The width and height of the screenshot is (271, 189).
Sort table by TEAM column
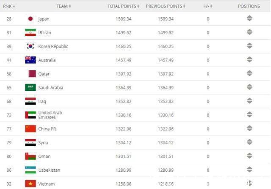click(64, 6)
